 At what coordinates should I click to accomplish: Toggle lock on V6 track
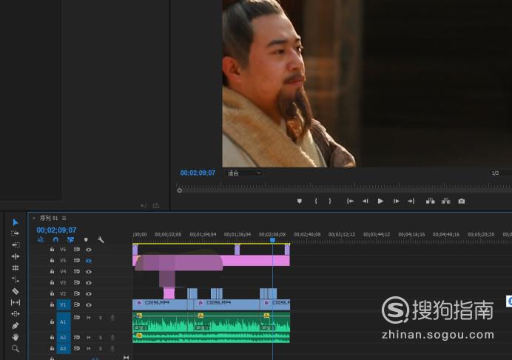pyautogui.click(x=52, y=249)
